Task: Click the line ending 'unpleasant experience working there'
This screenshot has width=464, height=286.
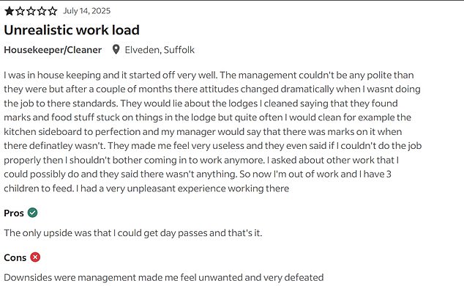Action: (x=146, y=188)
